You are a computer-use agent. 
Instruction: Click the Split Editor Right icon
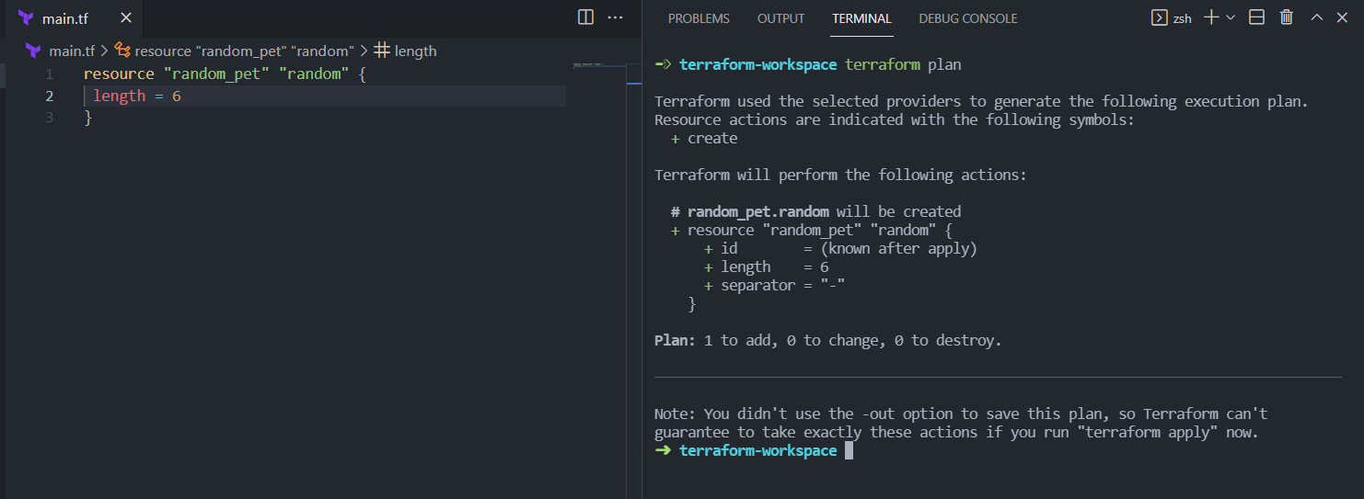point(585,17)
